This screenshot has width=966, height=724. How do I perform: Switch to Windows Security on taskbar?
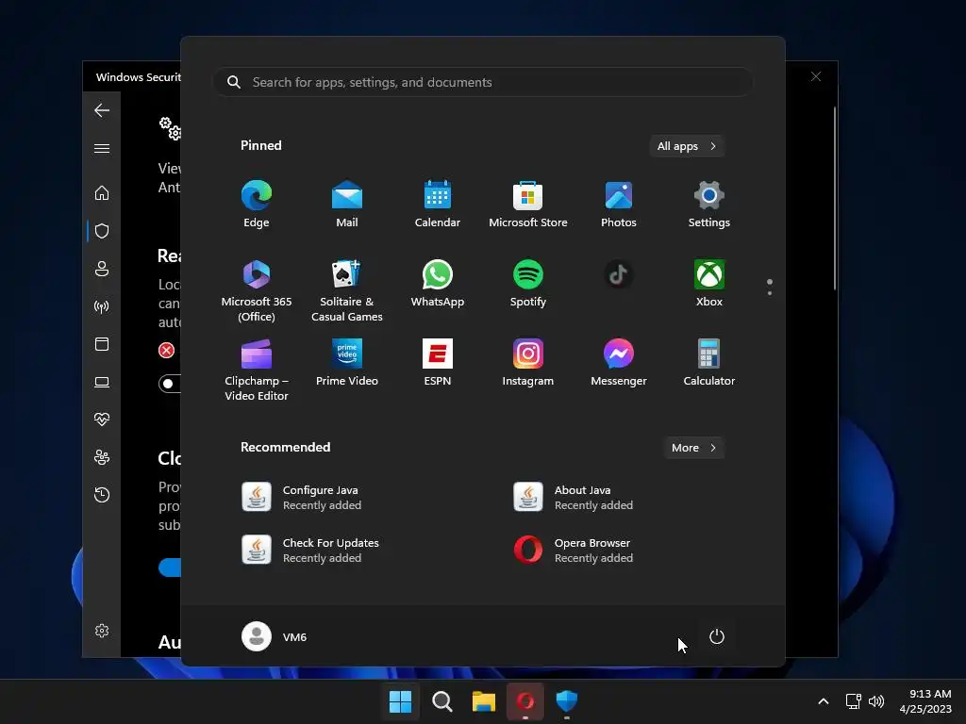[567, 701]
